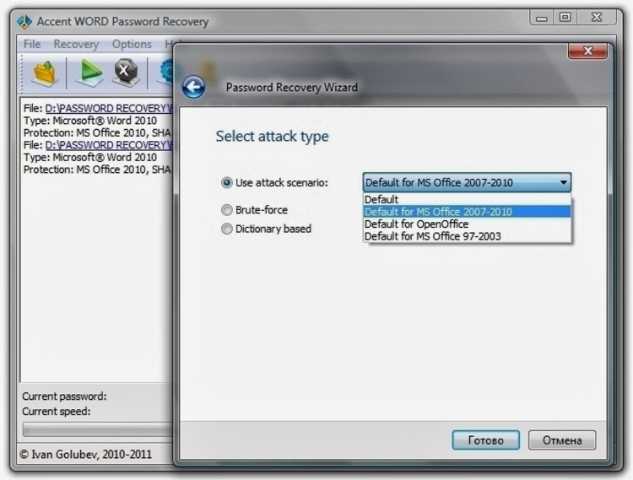Close the Password Recovery Wizard dialog
This screenshot has height=480, width=633.
coord(587,51)
